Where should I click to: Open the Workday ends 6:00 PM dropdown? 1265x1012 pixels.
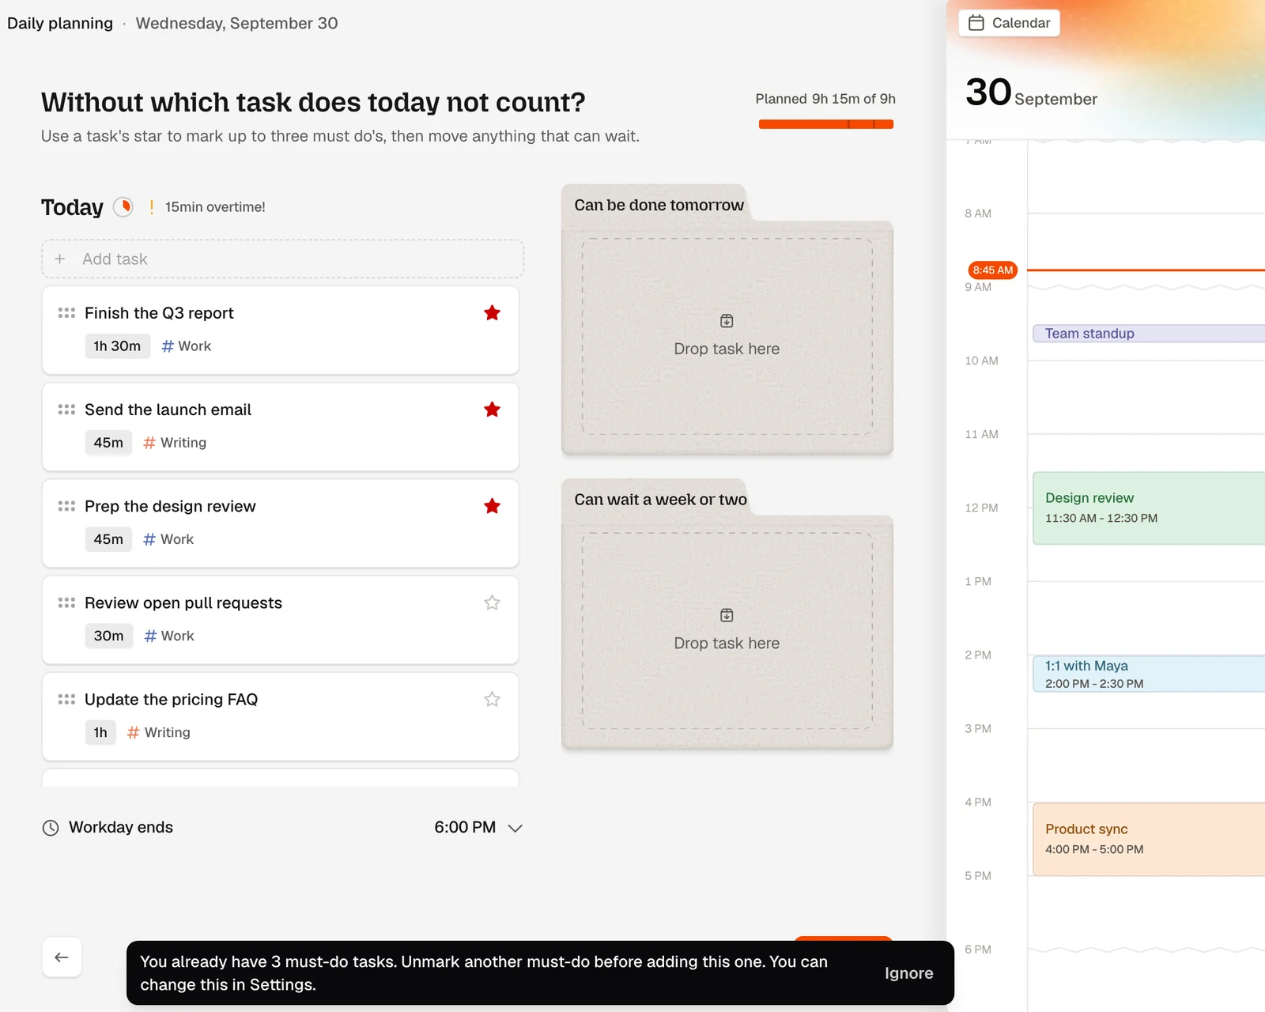coord(478,828)
